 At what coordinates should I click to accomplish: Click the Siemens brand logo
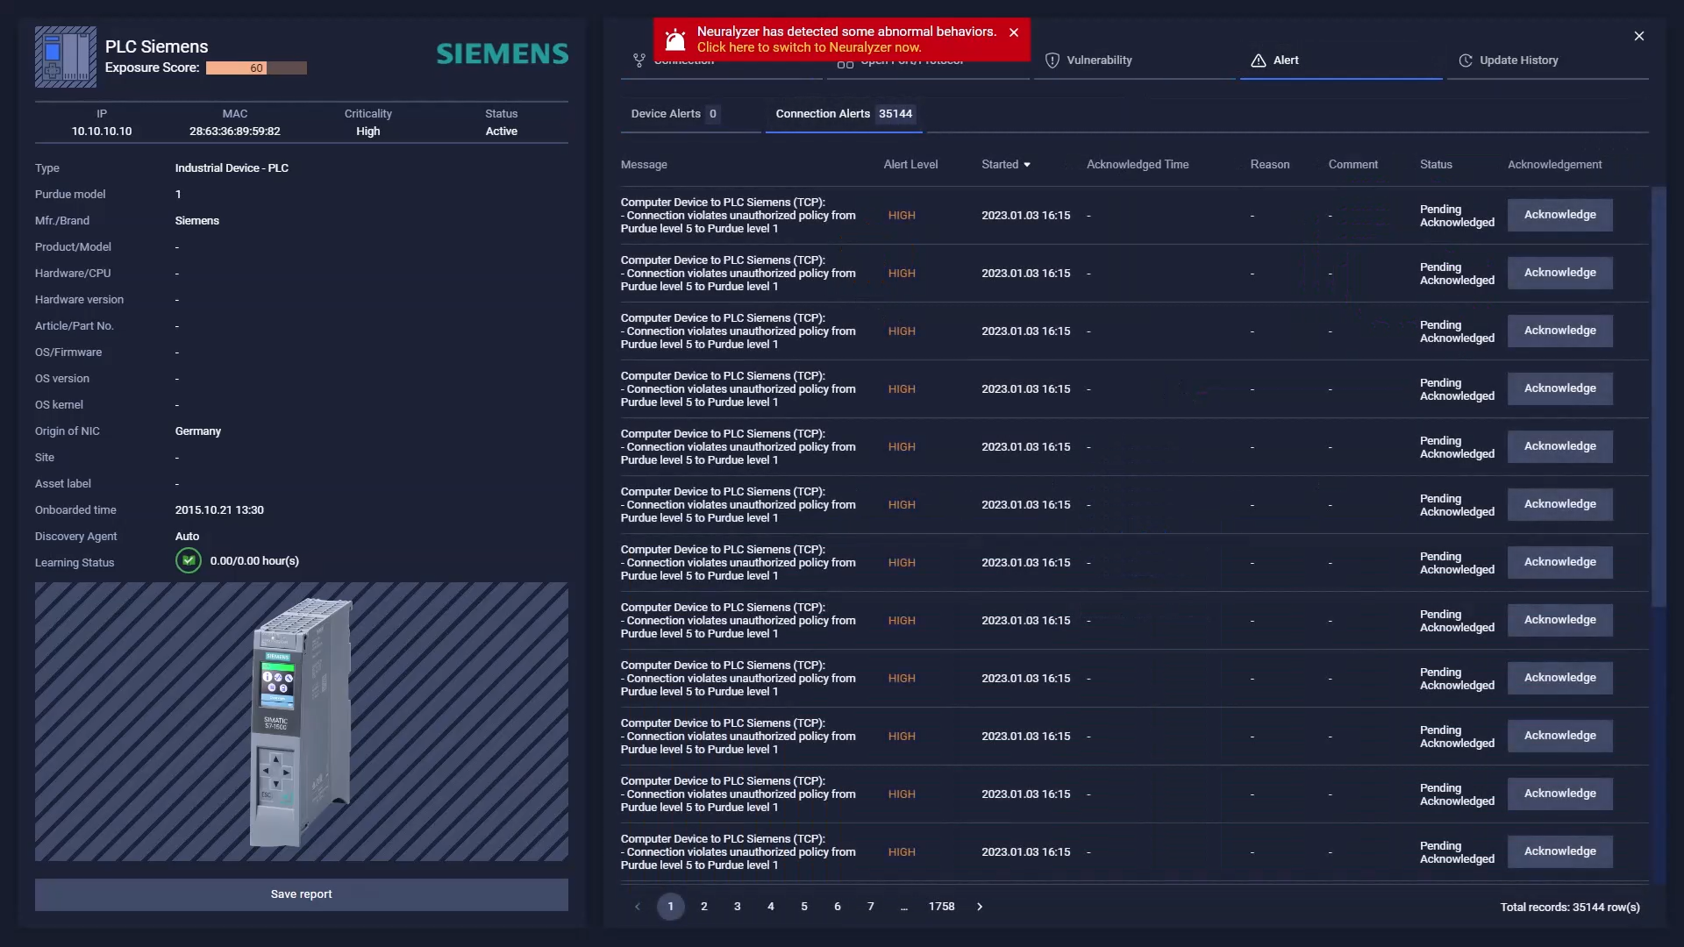(x=503, y=54)
